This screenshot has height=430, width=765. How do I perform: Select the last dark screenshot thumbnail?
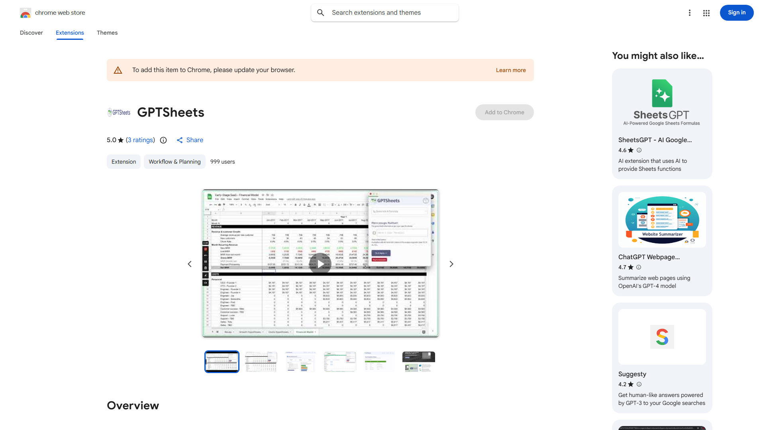pos(418,362)
